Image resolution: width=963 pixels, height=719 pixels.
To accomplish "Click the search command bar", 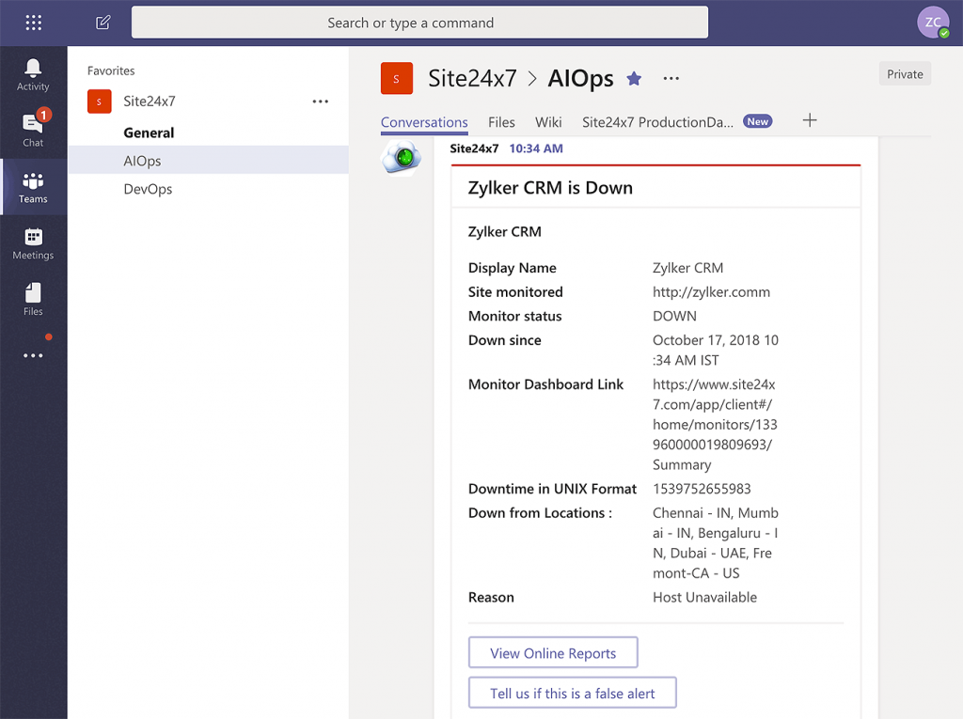I will tap(420, 22).
